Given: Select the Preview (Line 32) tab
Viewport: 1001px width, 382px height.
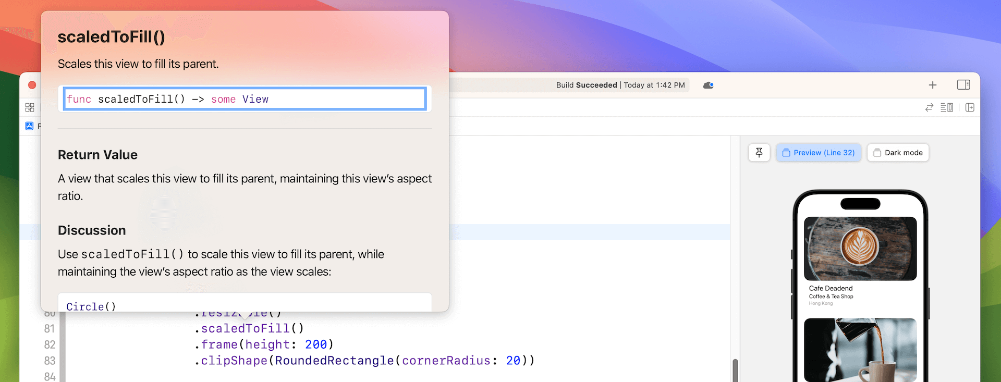Looking at the screenshot, I should click(819, 153).
